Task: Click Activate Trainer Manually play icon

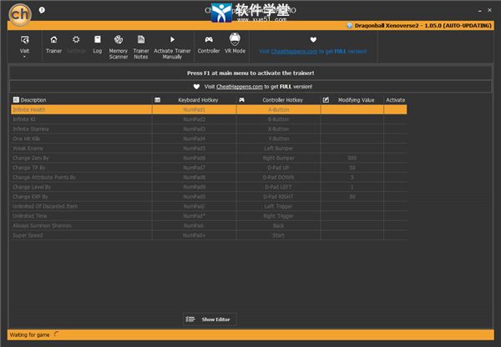Action: click(x=172, y=40)
